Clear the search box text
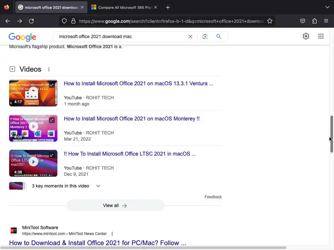Image resolution: width=334 pixels, height=250 pixels. click(190, 36)
